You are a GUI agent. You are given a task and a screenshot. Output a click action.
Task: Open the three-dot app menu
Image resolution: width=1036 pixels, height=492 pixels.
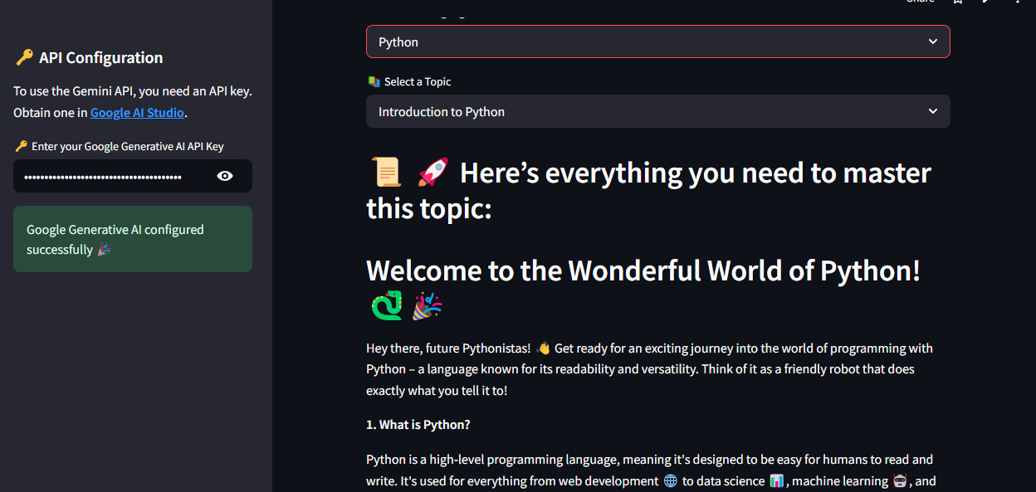coord(1018,2)
